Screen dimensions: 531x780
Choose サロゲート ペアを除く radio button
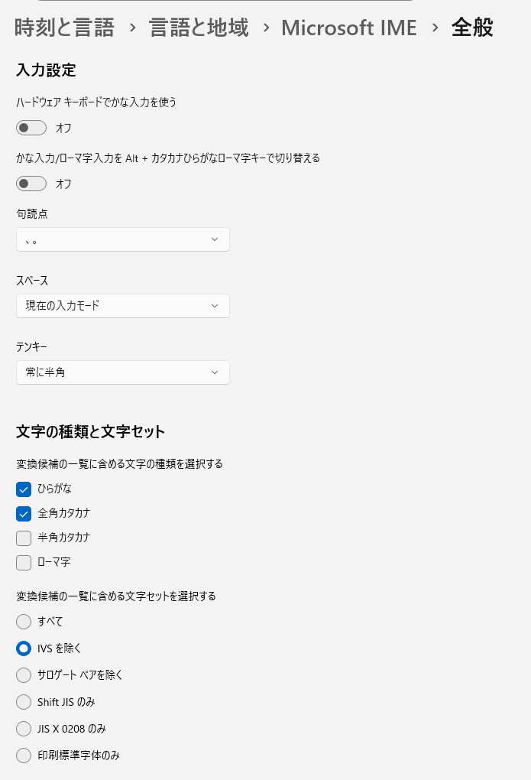click(x=24, y=675)
